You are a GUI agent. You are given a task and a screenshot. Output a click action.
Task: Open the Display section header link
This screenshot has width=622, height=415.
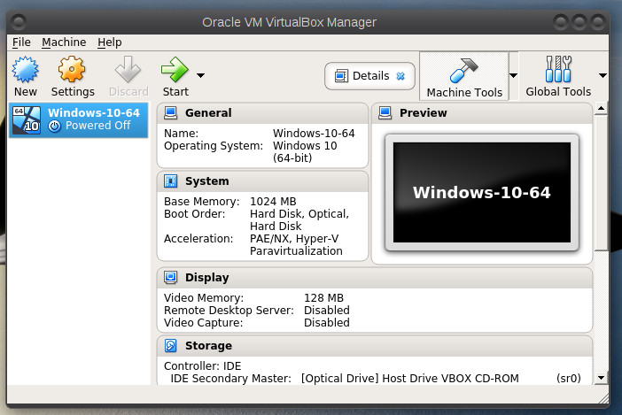coord(207,277)
